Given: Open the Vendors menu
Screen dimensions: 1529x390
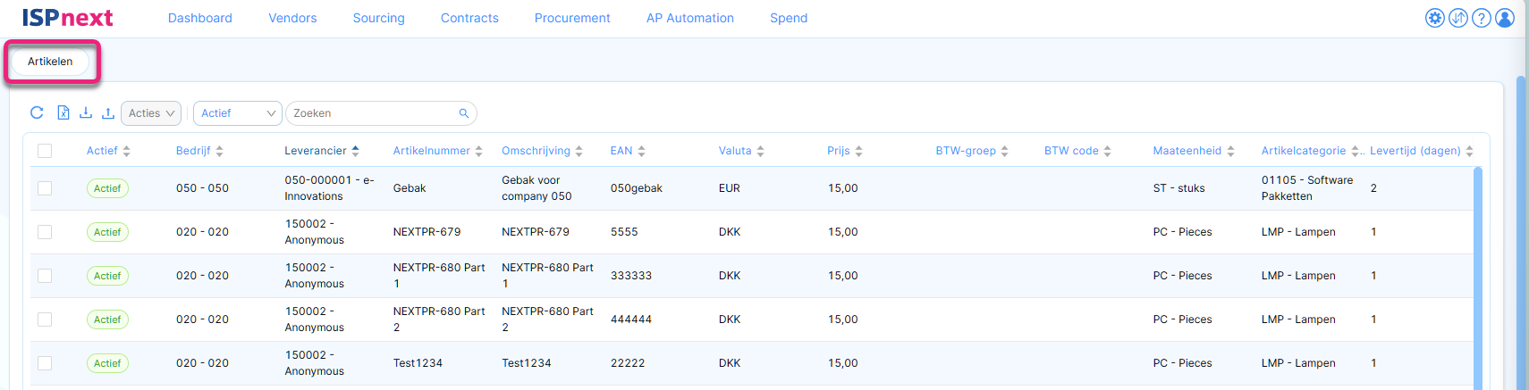Looking at the screenshot, I should coord(292,18).
